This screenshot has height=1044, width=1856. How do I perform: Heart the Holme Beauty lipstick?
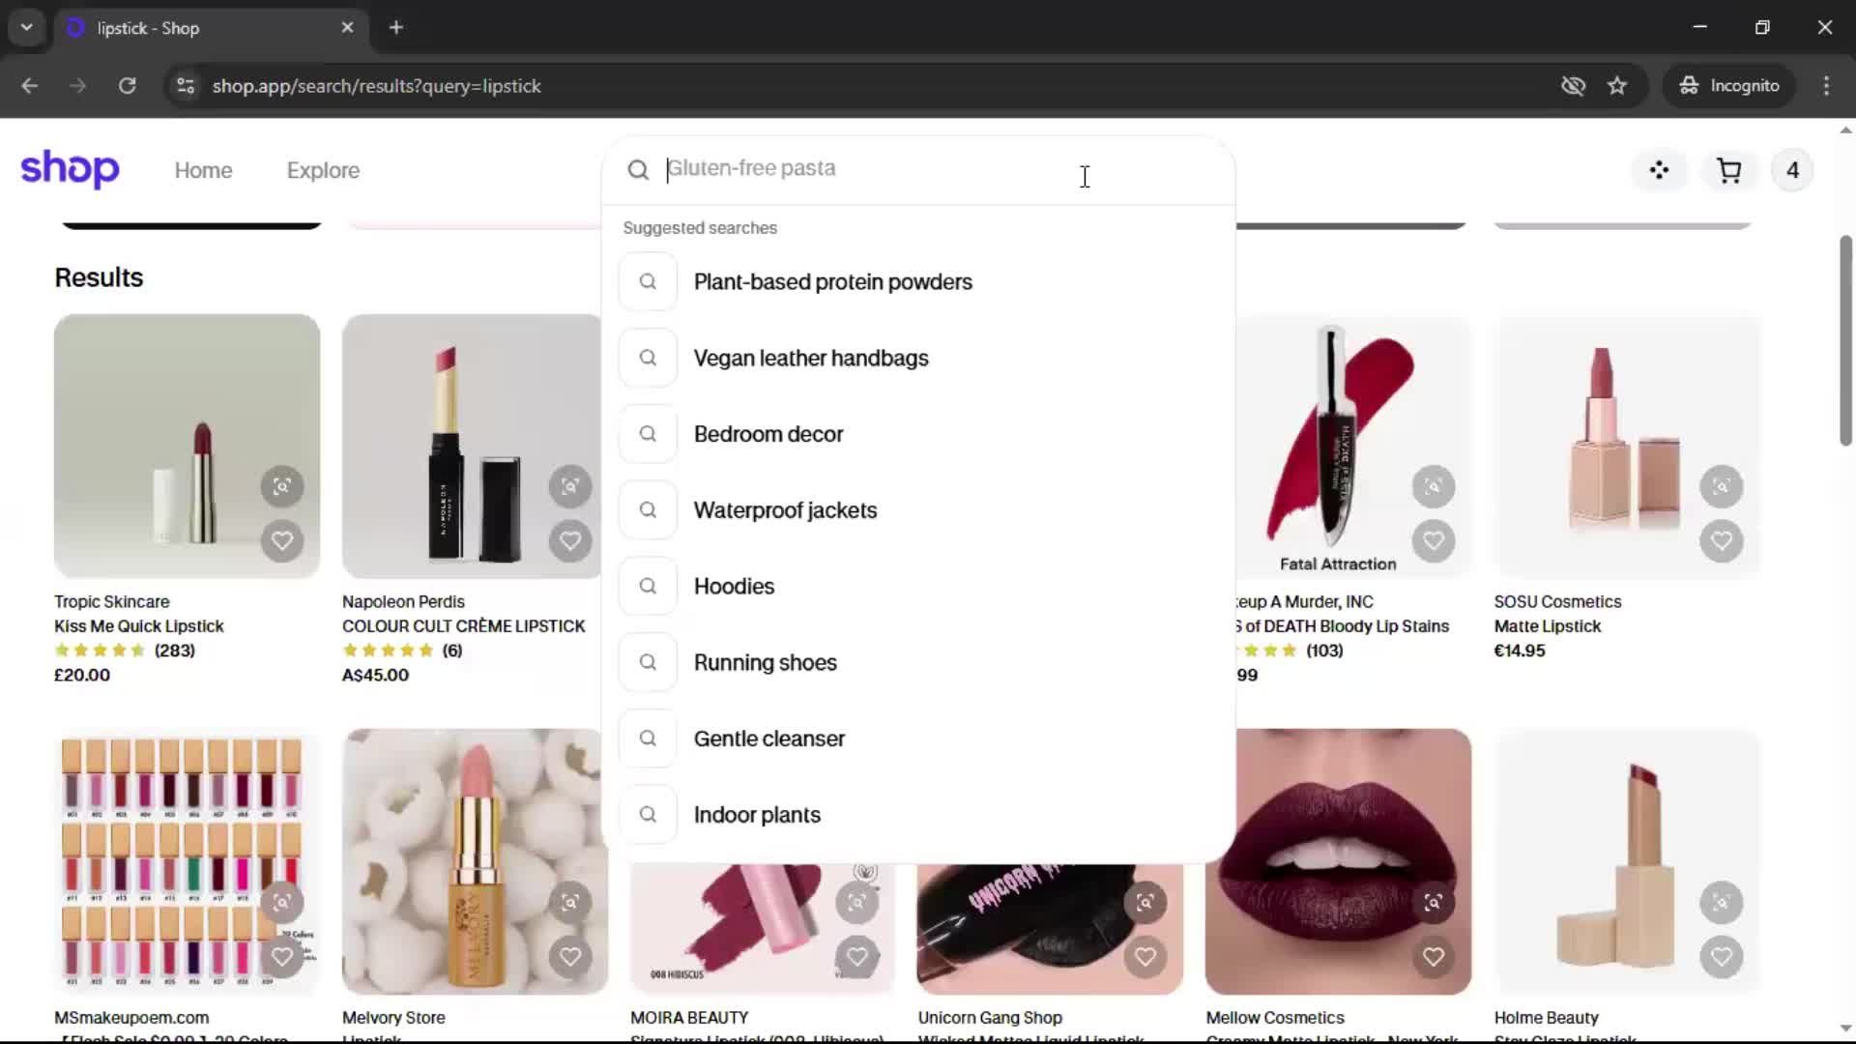[x=1721, y=957]
